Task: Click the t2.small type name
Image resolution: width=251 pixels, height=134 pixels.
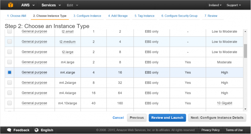Action: pos(68,31)
